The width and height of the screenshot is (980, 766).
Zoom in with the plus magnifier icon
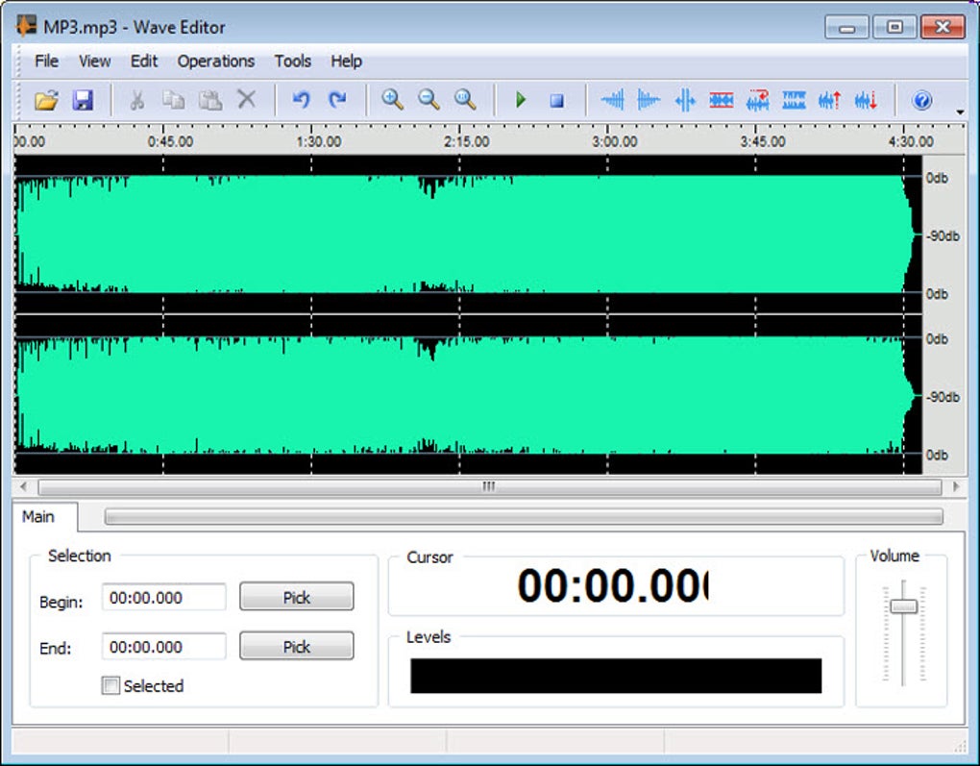click(x=392, y=100)
